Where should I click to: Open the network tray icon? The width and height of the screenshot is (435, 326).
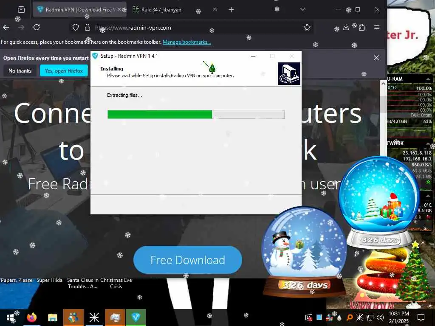(370, 318)
